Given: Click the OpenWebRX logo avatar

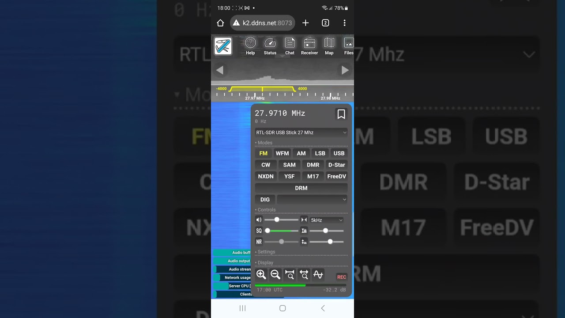Looking at the screenshot, I should pos(223,46).
